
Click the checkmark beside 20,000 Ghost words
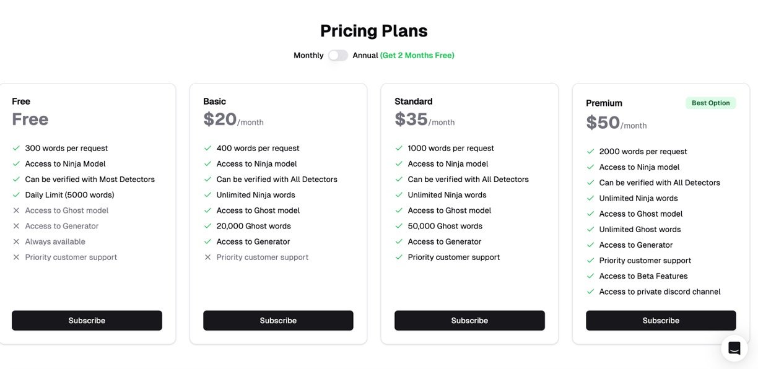coord(207,226)
